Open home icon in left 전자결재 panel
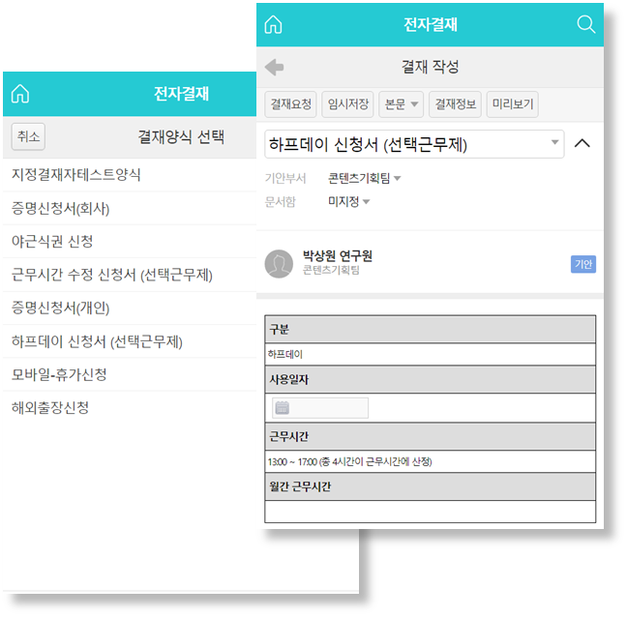The width and height of the screenshot is (627, 617). 20,94
